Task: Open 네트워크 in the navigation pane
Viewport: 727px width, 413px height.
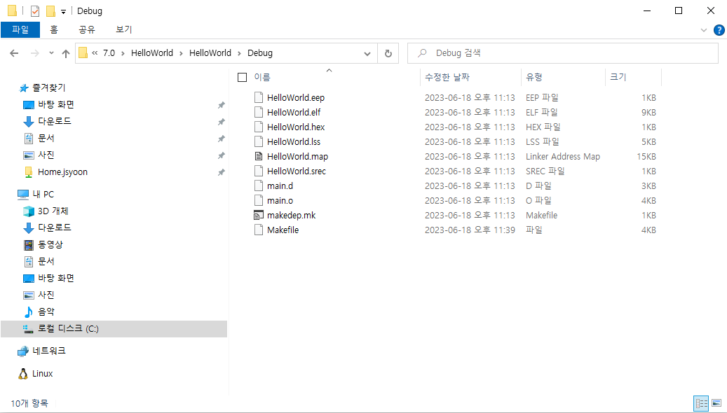Action: (x=48, y=351)
